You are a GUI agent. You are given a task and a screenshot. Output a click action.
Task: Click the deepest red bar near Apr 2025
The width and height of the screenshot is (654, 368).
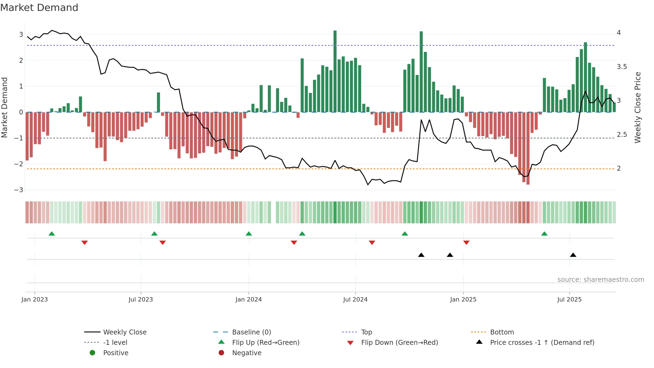tap(528, 148)
